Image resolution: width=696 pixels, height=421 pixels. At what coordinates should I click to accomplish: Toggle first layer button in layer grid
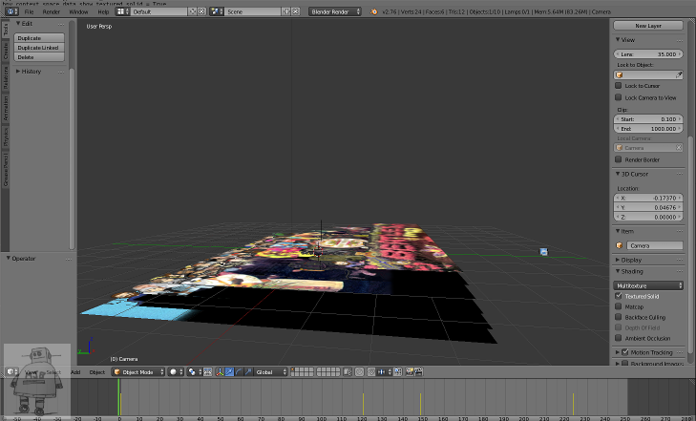click(294, 369)
